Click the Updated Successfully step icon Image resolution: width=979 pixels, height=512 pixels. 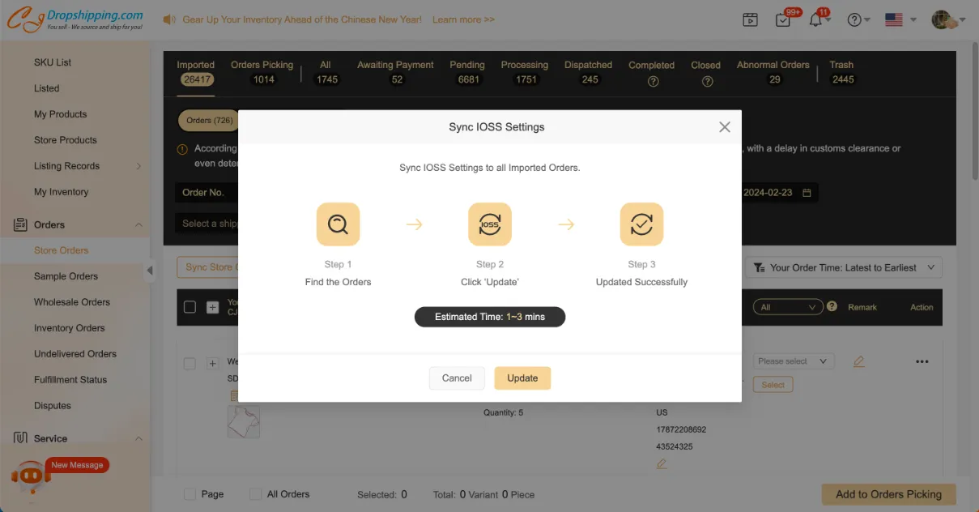[641, 224]
